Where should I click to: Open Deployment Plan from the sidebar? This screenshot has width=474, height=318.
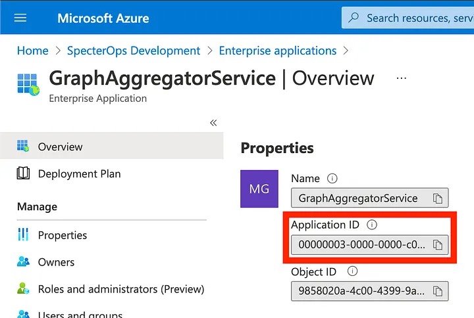(79, 174)
